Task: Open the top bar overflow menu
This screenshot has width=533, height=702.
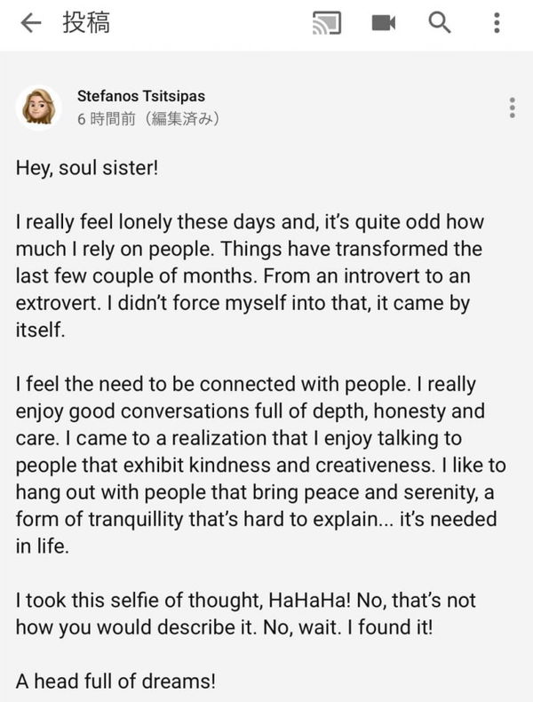Action: click(497, 24)
